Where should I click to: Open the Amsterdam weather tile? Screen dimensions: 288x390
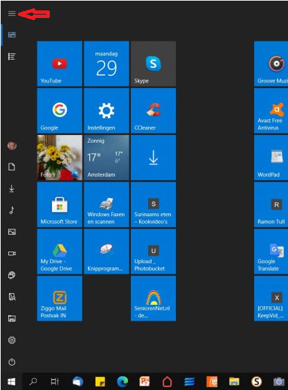click(107, 158)
